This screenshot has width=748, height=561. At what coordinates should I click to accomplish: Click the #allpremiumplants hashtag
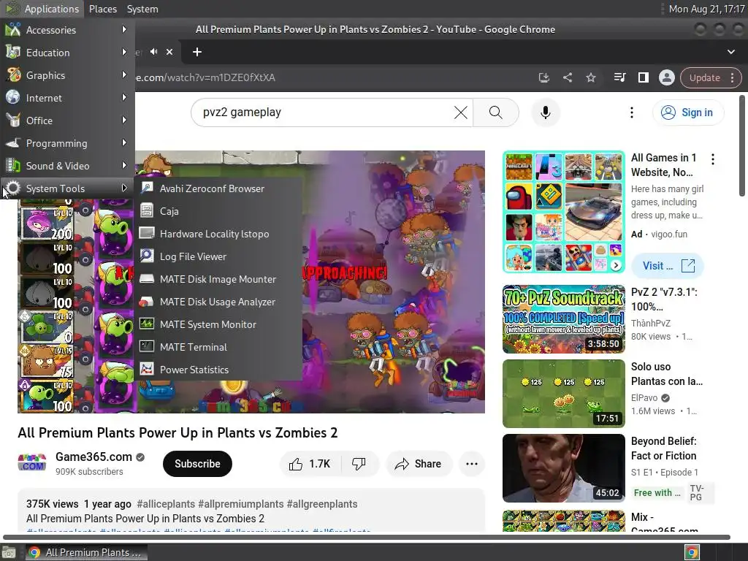pyautogui.click(x=241, y=504)
